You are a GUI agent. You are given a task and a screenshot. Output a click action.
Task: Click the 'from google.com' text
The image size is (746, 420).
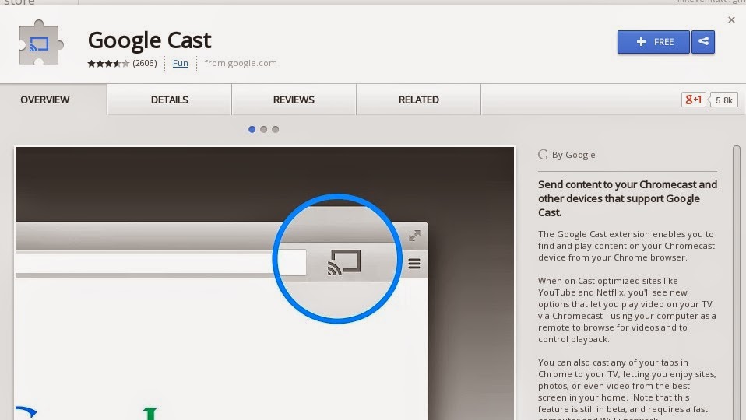point(241,63)
